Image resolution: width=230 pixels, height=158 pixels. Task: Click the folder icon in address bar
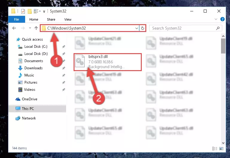coord(44,28)
